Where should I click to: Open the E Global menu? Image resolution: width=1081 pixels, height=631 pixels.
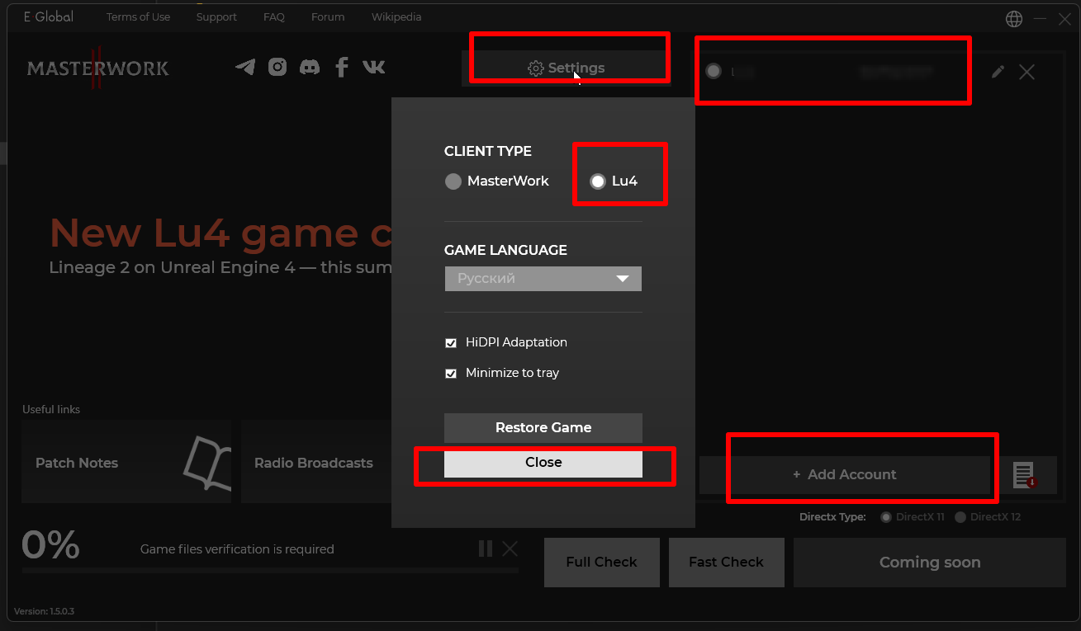(48, 16)
